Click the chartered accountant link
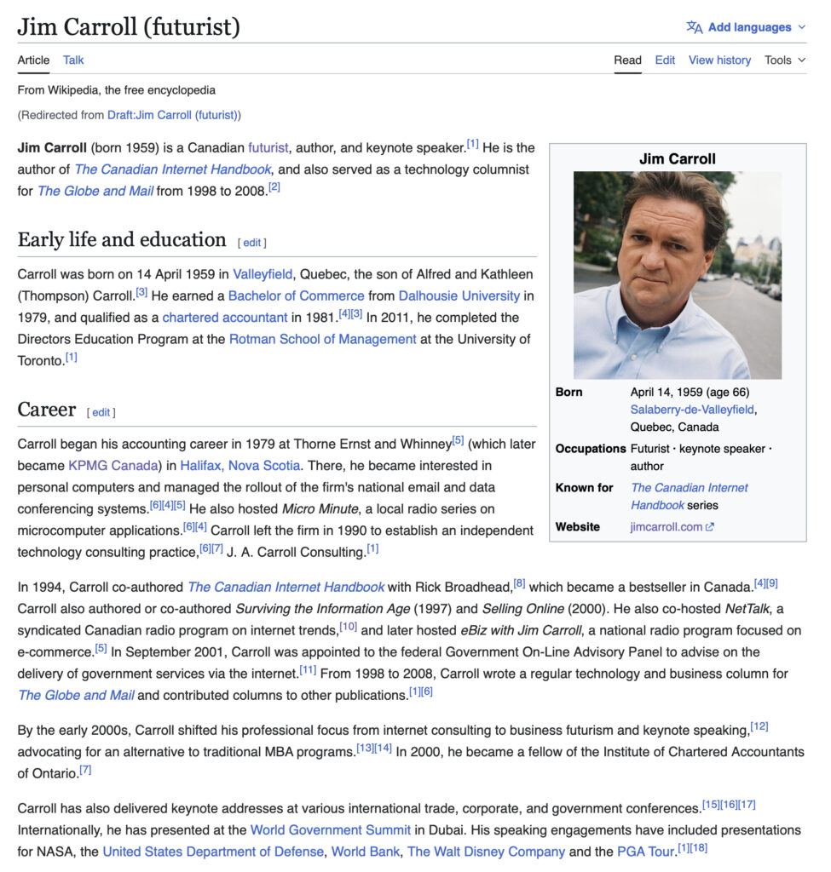This screenshot has width=831, height=872. click(225, 318)
